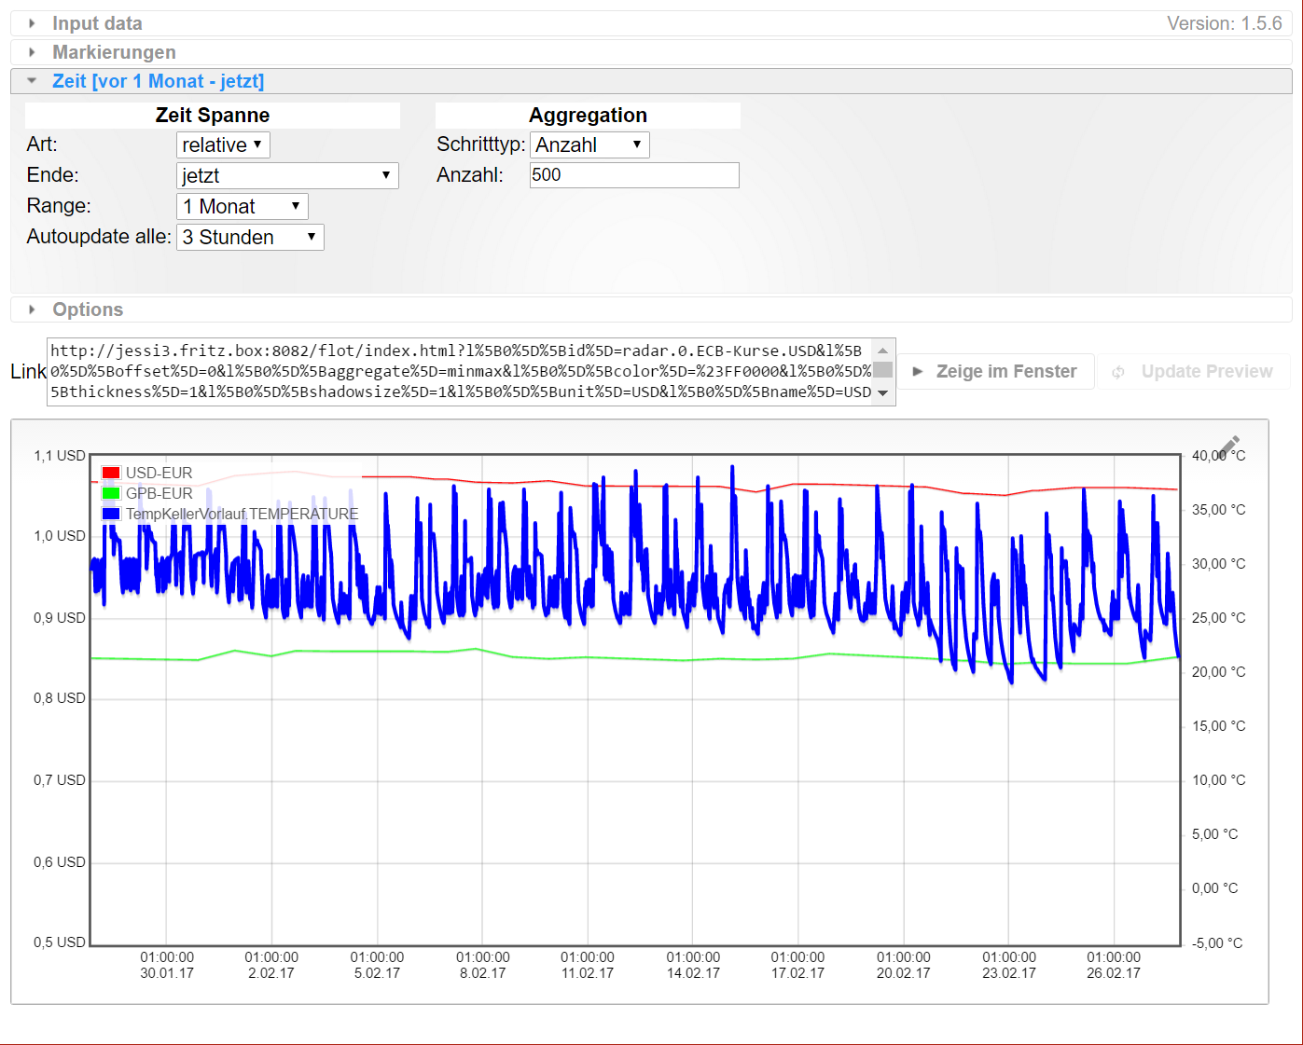Click the 0,5 USD y-axis label

[60, 942]
